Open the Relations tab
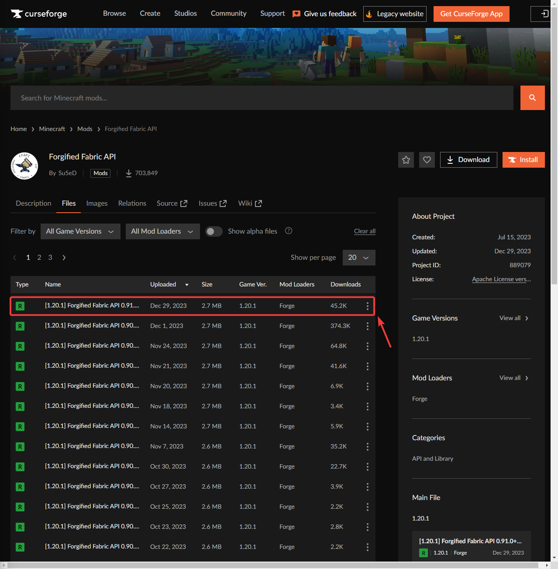Image resolution: width=558 pixels, height=569 pixels. pyautogui.click(x=132, y=203)
